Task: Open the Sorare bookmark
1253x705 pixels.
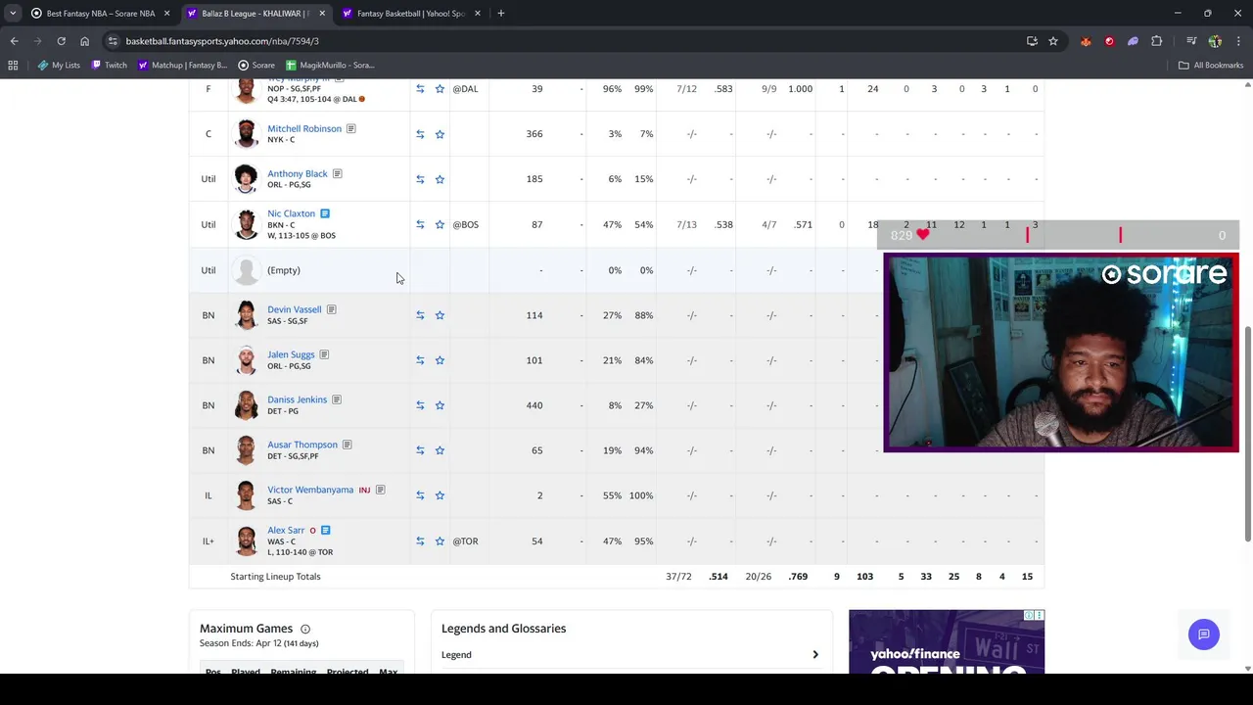Action: [x=256, y=66]
